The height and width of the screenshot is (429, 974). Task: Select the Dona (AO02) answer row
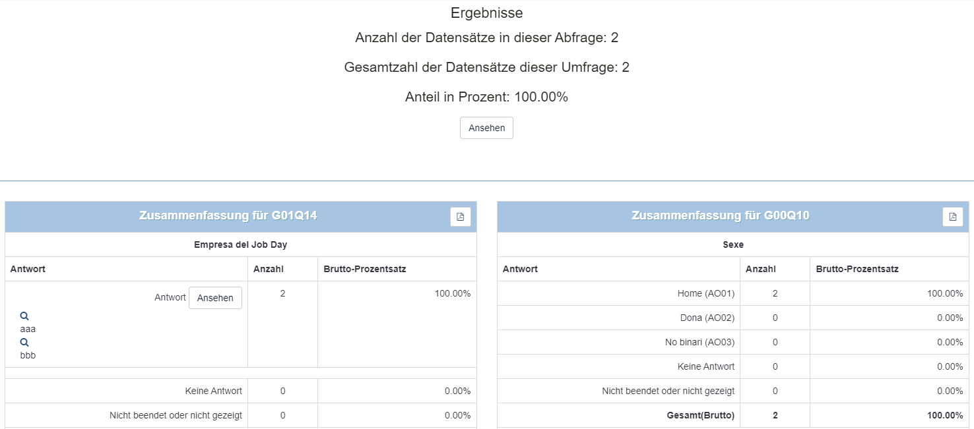(707, 318)
